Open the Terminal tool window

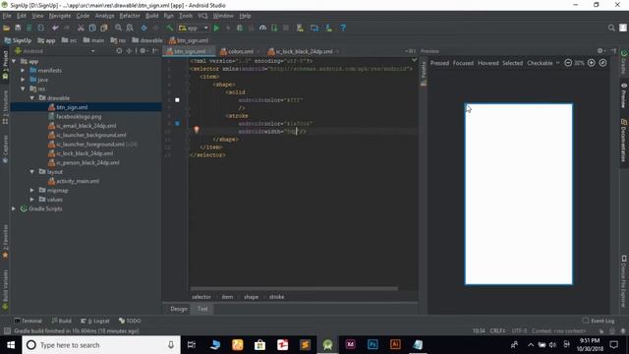click(x=29, y=321)
